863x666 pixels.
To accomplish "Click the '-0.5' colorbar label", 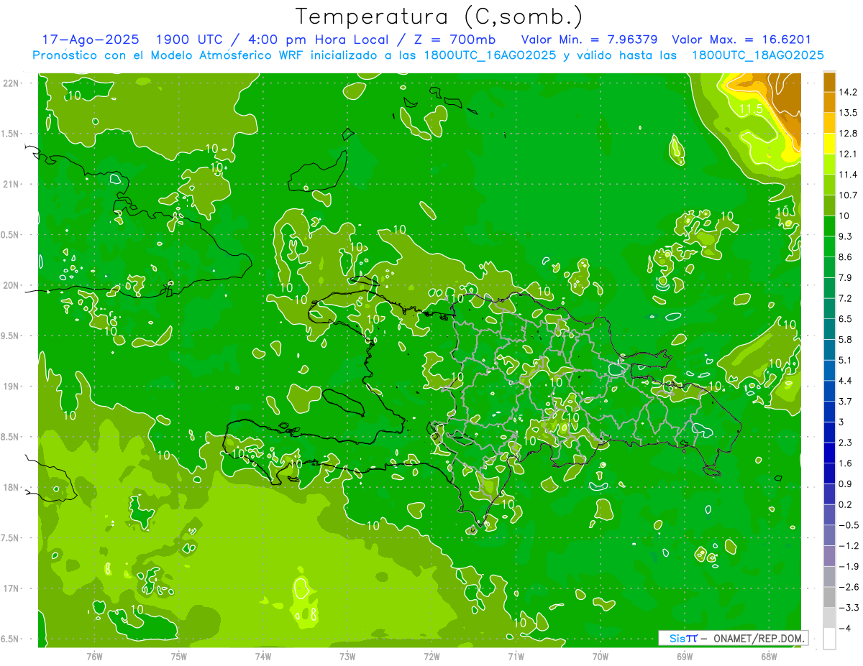I will 849,525.
